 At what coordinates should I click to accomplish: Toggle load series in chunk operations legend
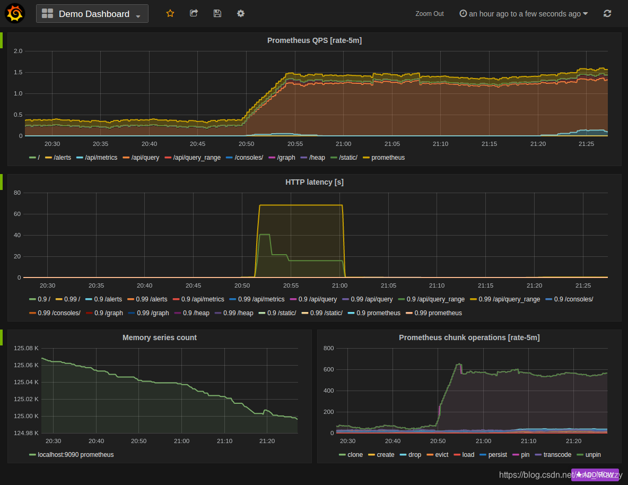pos(464,455)
